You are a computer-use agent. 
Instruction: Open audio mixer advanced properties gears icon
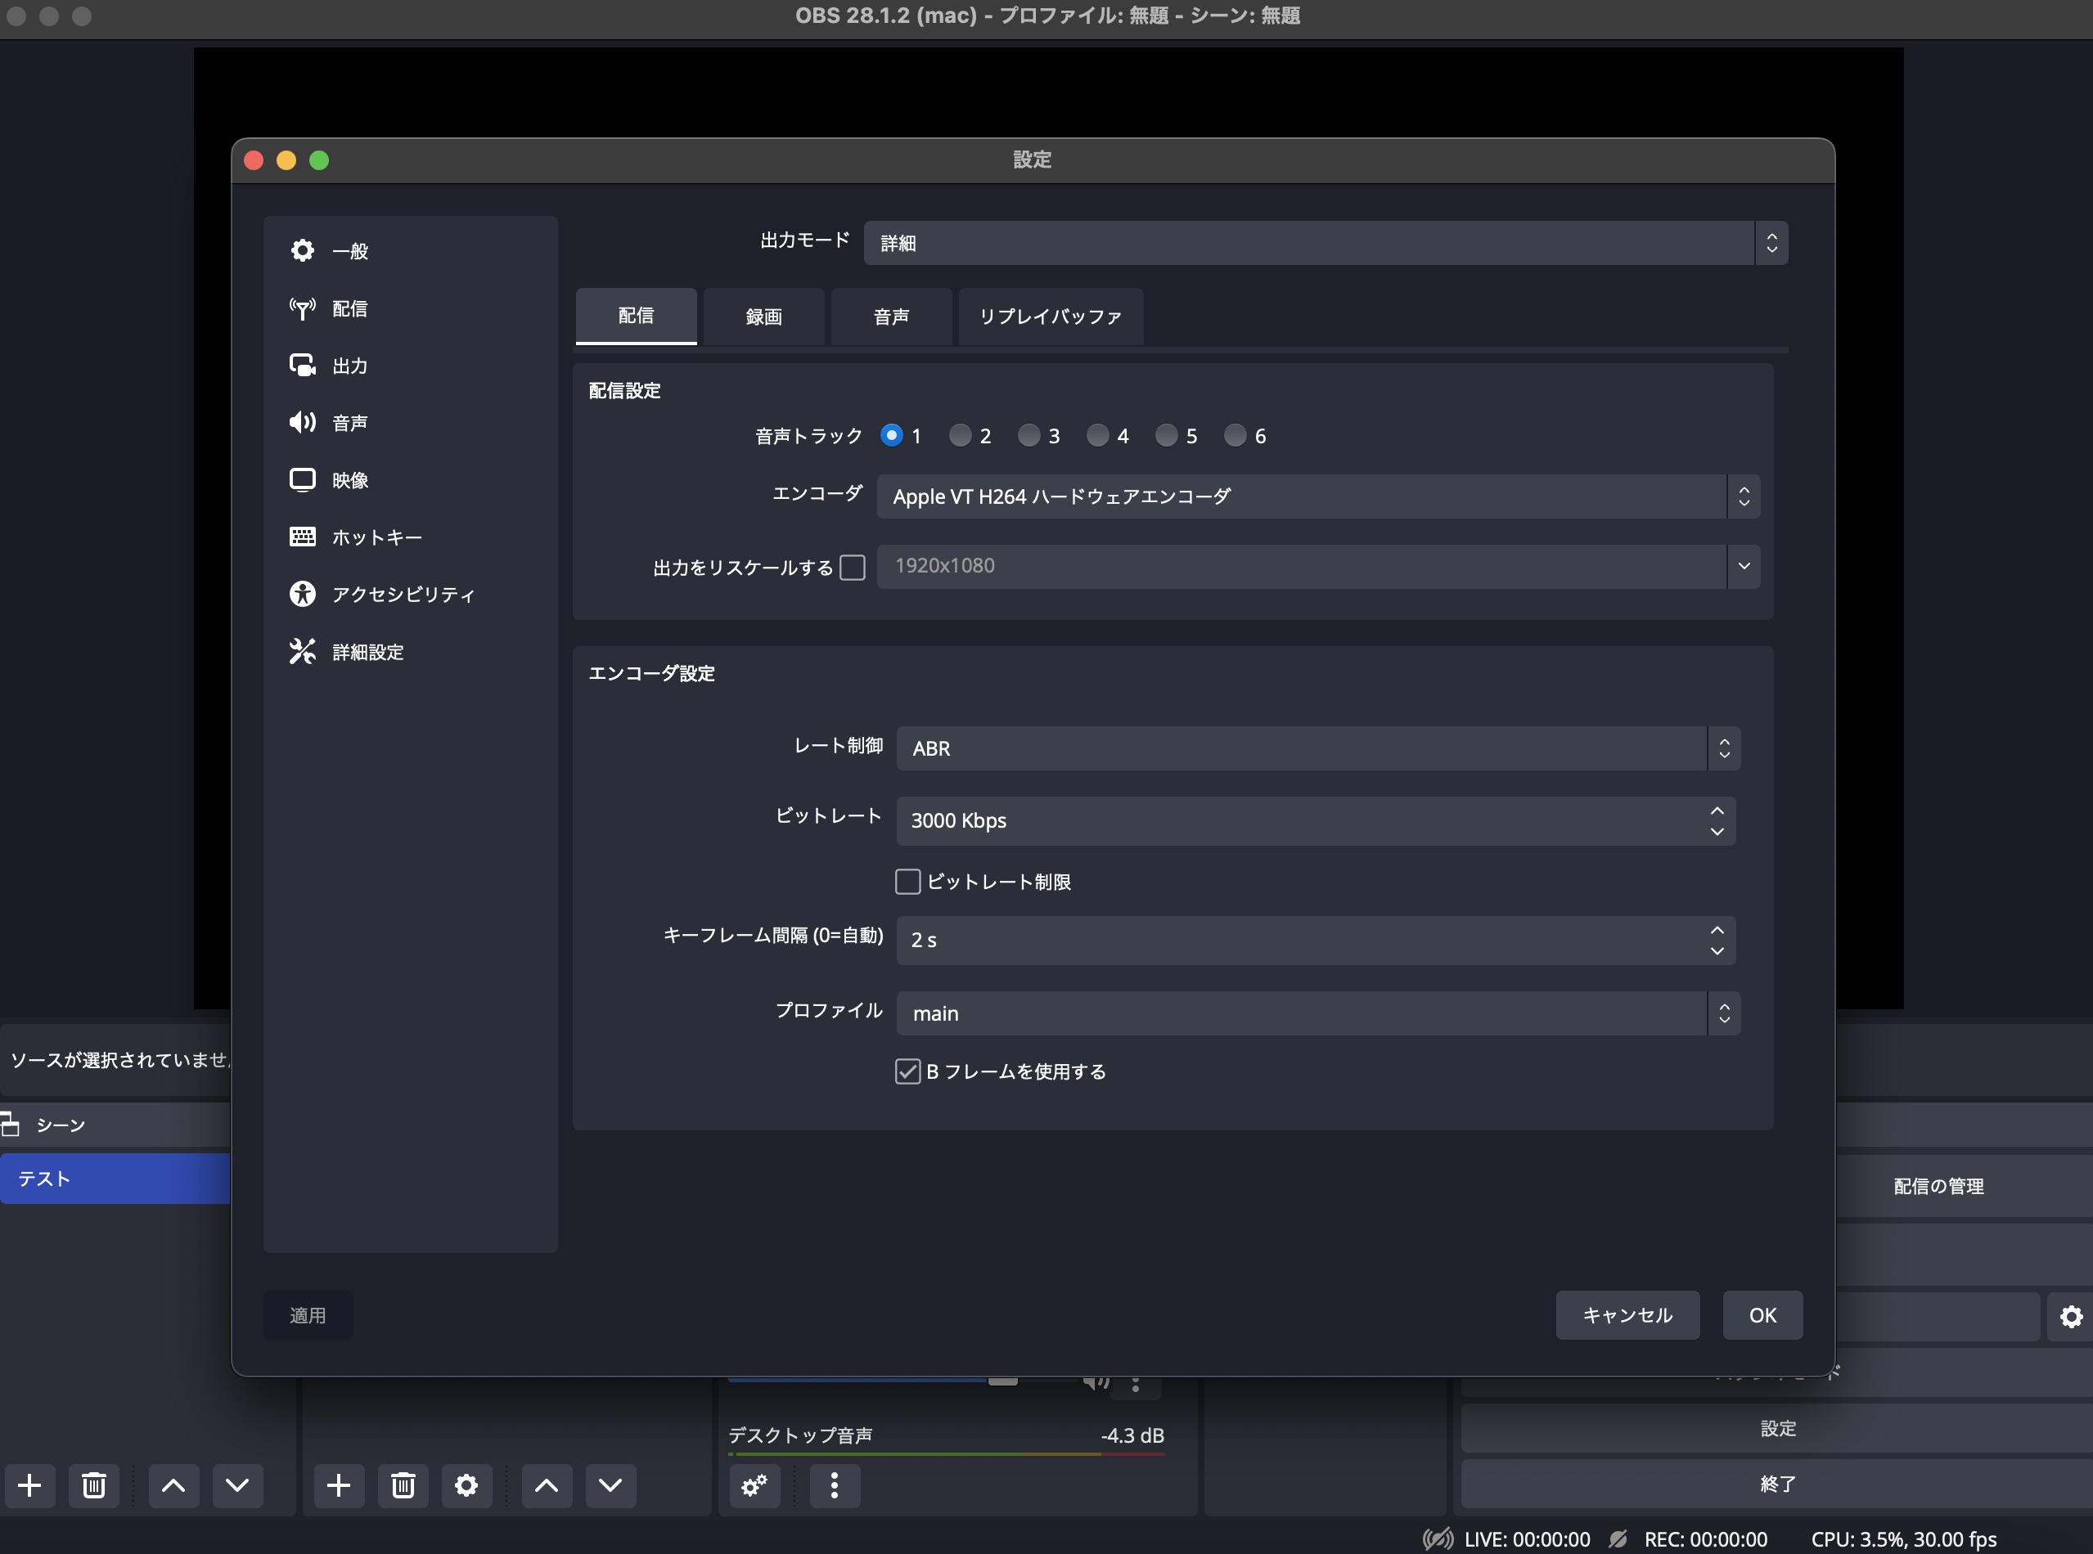click(x=754, y=1485)
